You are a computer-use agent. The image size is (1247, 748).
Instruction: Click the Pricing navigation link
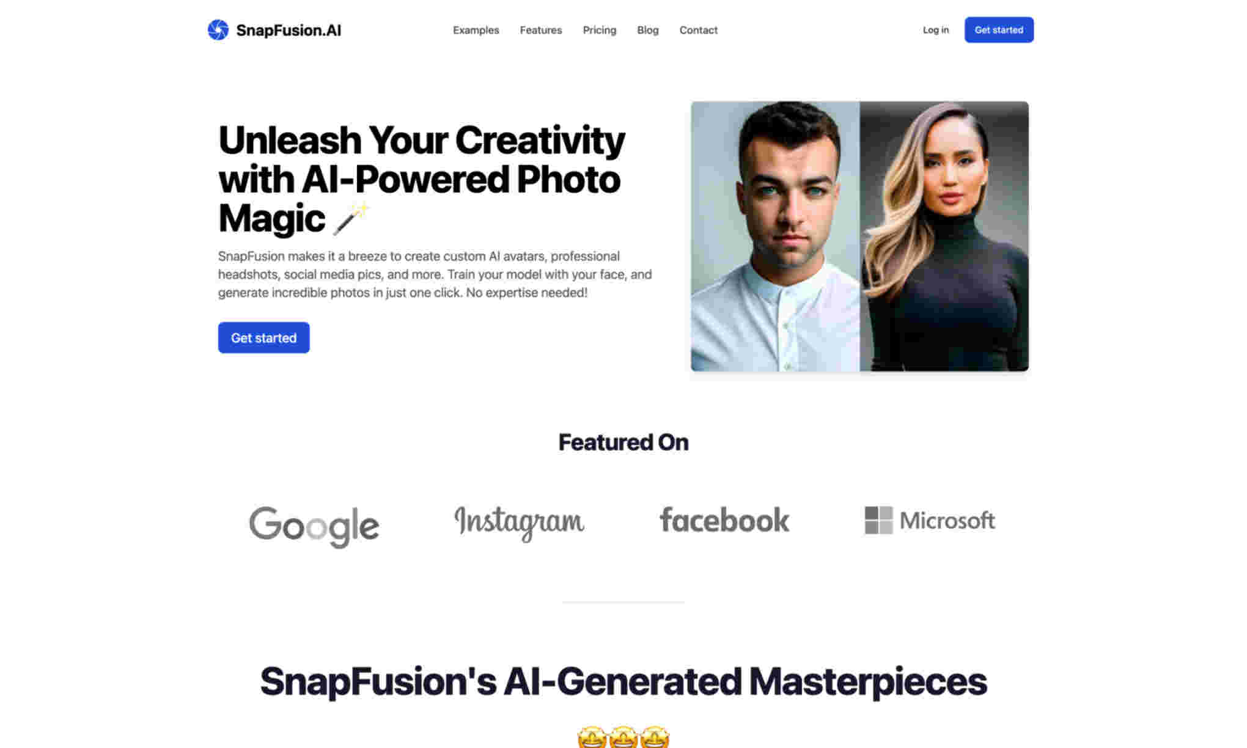[600, 29]
